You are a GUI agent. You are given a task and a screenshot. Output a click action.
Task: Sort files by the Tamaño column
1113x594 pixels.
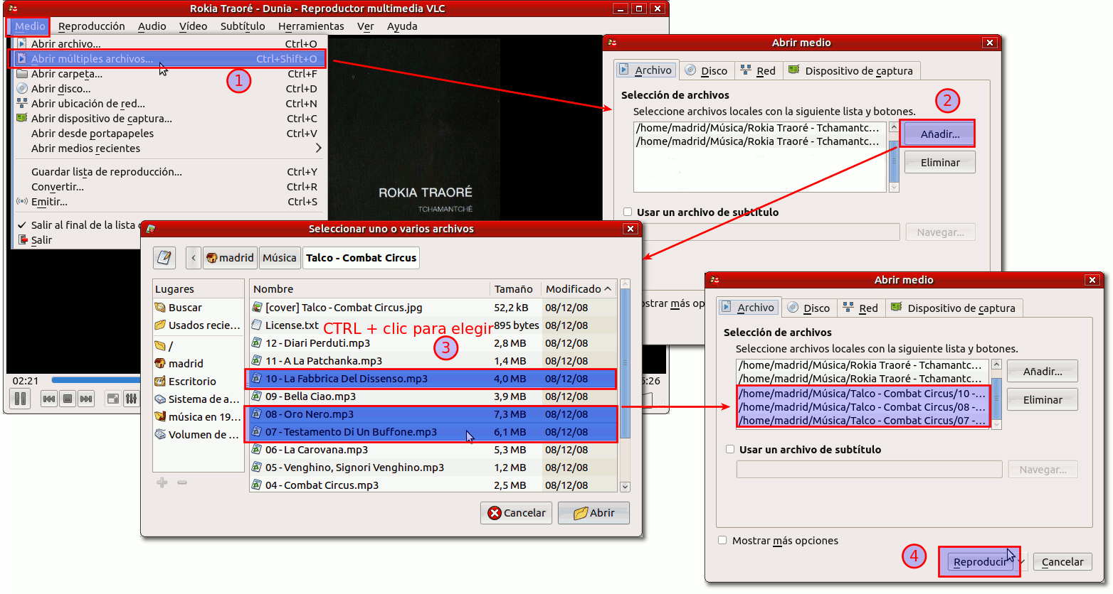(515, 288)
